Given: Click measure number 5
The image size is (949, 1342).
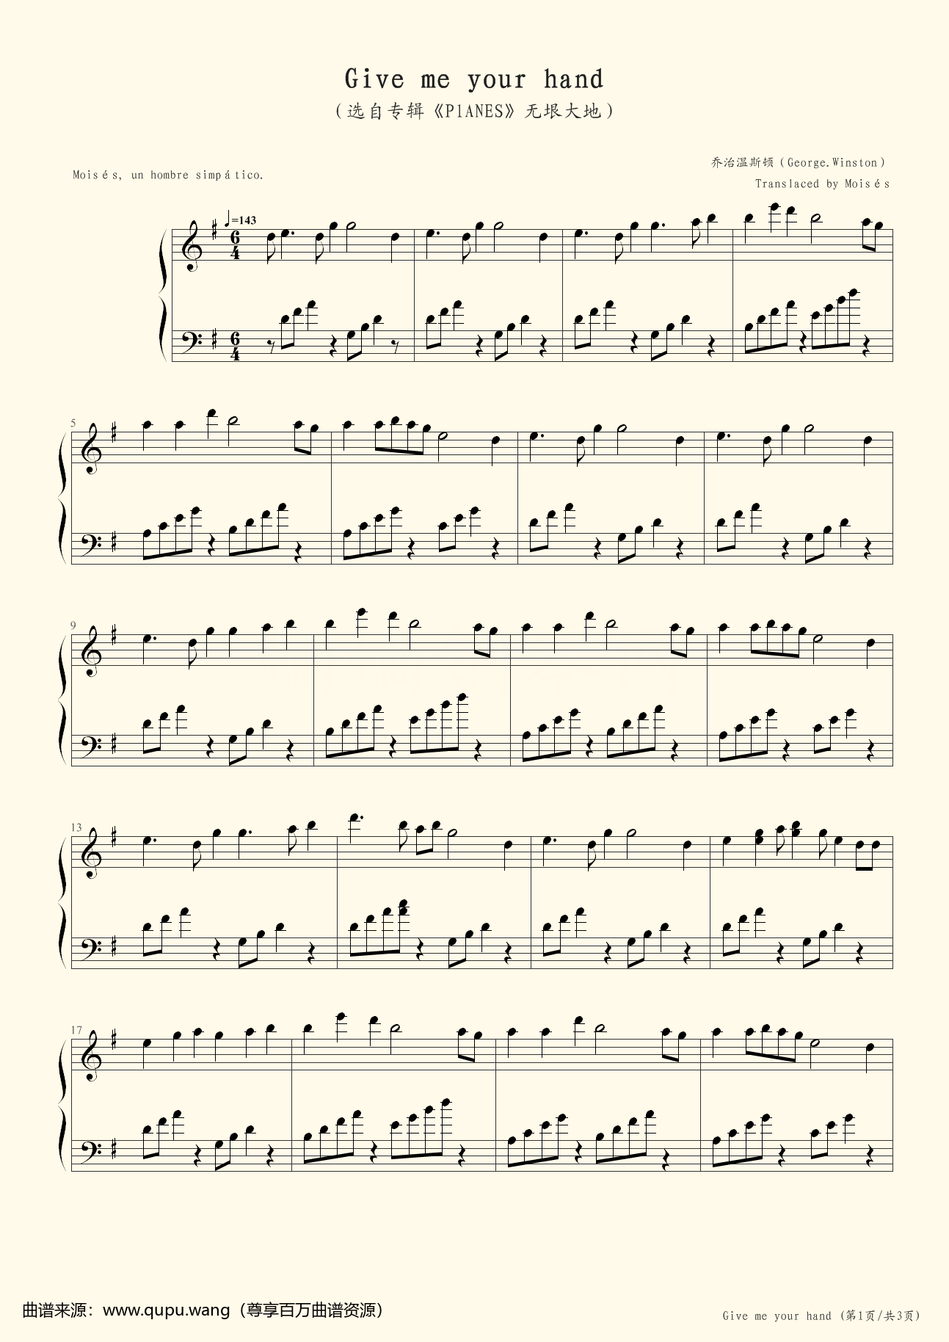Looking at the screenshot, I should click(x=73, y=424).
